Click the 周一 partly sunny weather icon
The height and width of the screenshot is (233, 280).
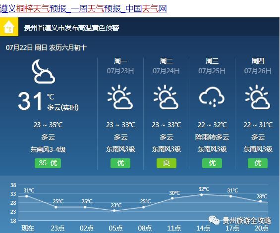point(120,97)
